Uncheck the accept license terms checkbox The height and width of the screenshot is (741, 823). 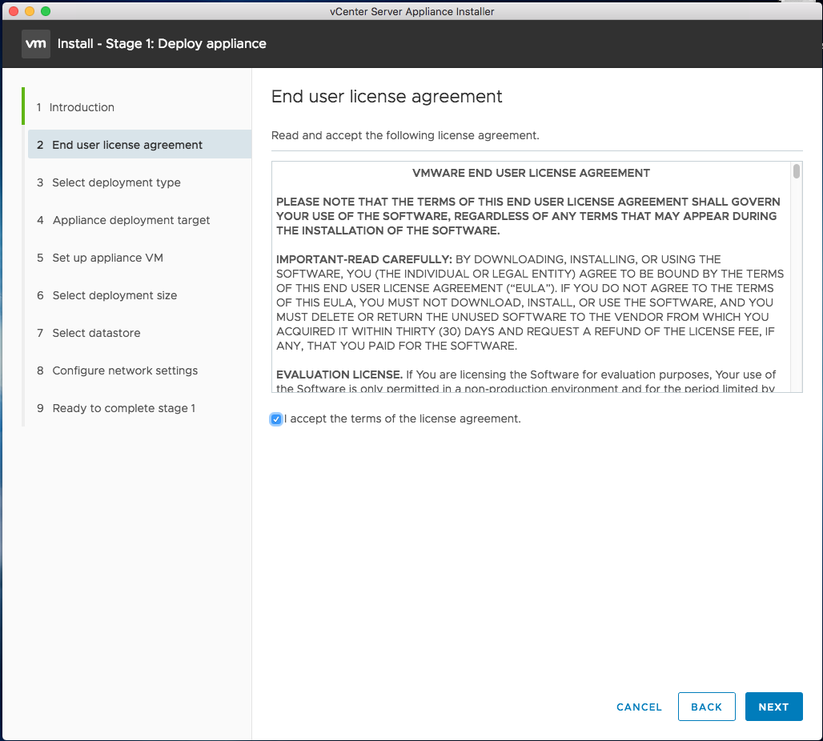click(x=276, y=419)
